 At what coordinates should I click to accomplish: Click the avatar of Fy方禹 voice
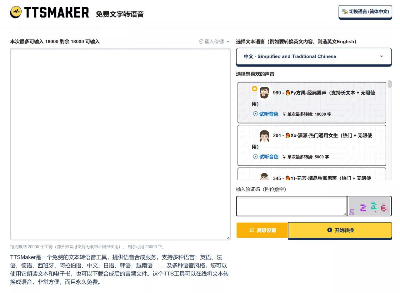tap(264, 93)
